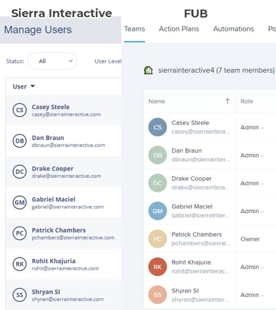The height and width of the screenshot is (310, 276).
Task: Click the blue GM avatar in FUB team list
Action: tap(158, 211)
